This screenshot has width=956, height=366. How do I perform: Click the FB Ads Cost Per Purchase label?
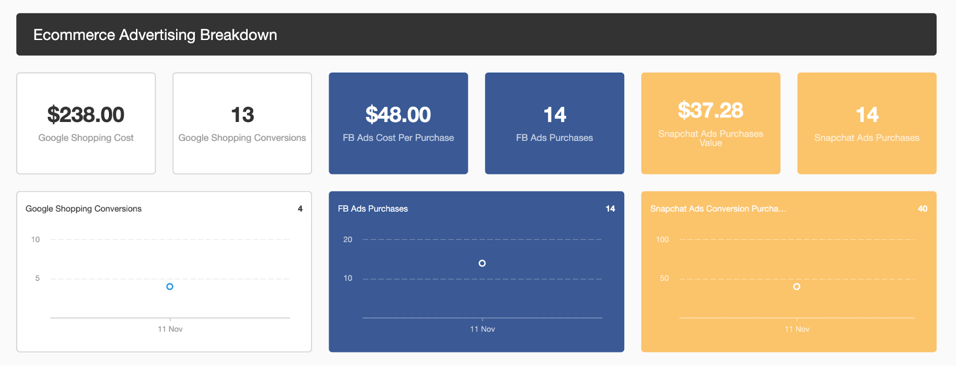point(398,138)
